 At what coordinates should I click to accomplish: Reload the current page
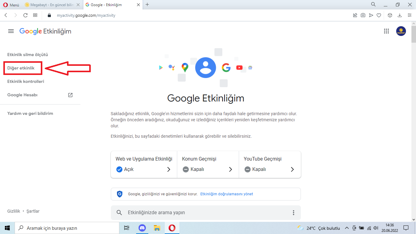[25, 15]
